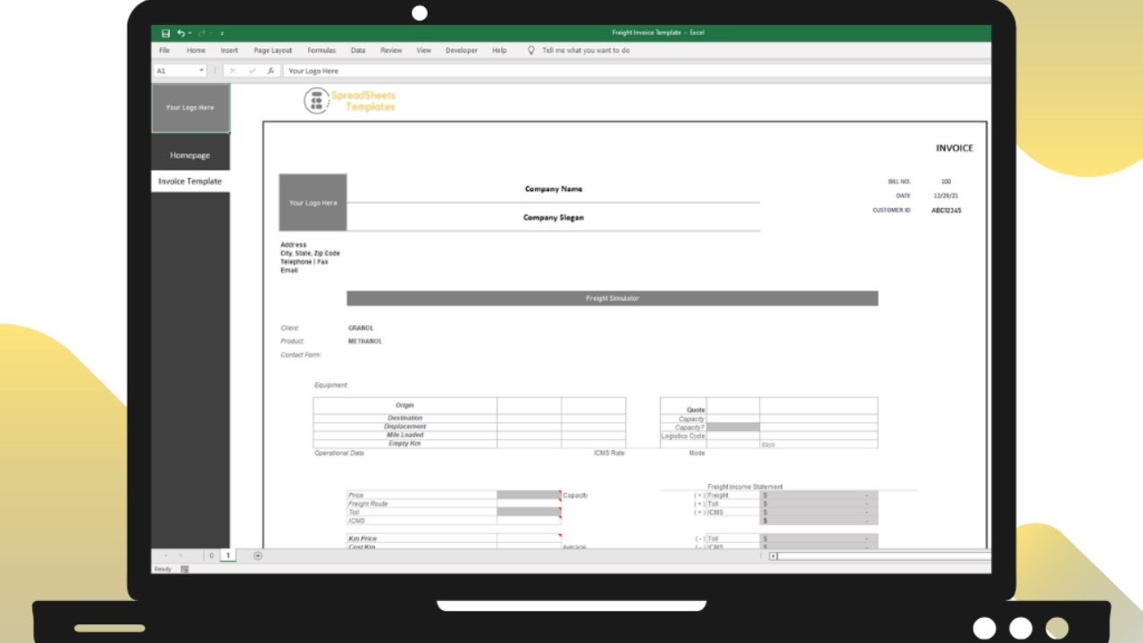Click the INVOICE heading
The image size is (1143, 643).
click(x=955, y=148)
